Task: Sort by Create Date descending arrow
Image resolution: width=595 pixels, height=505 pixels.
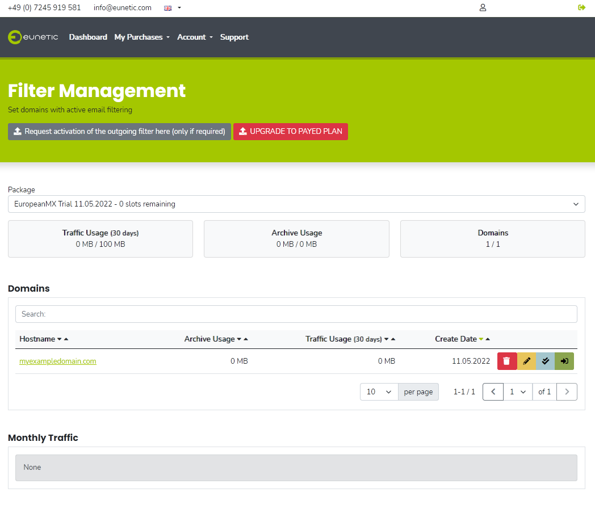Action: [x=480, y=339]
